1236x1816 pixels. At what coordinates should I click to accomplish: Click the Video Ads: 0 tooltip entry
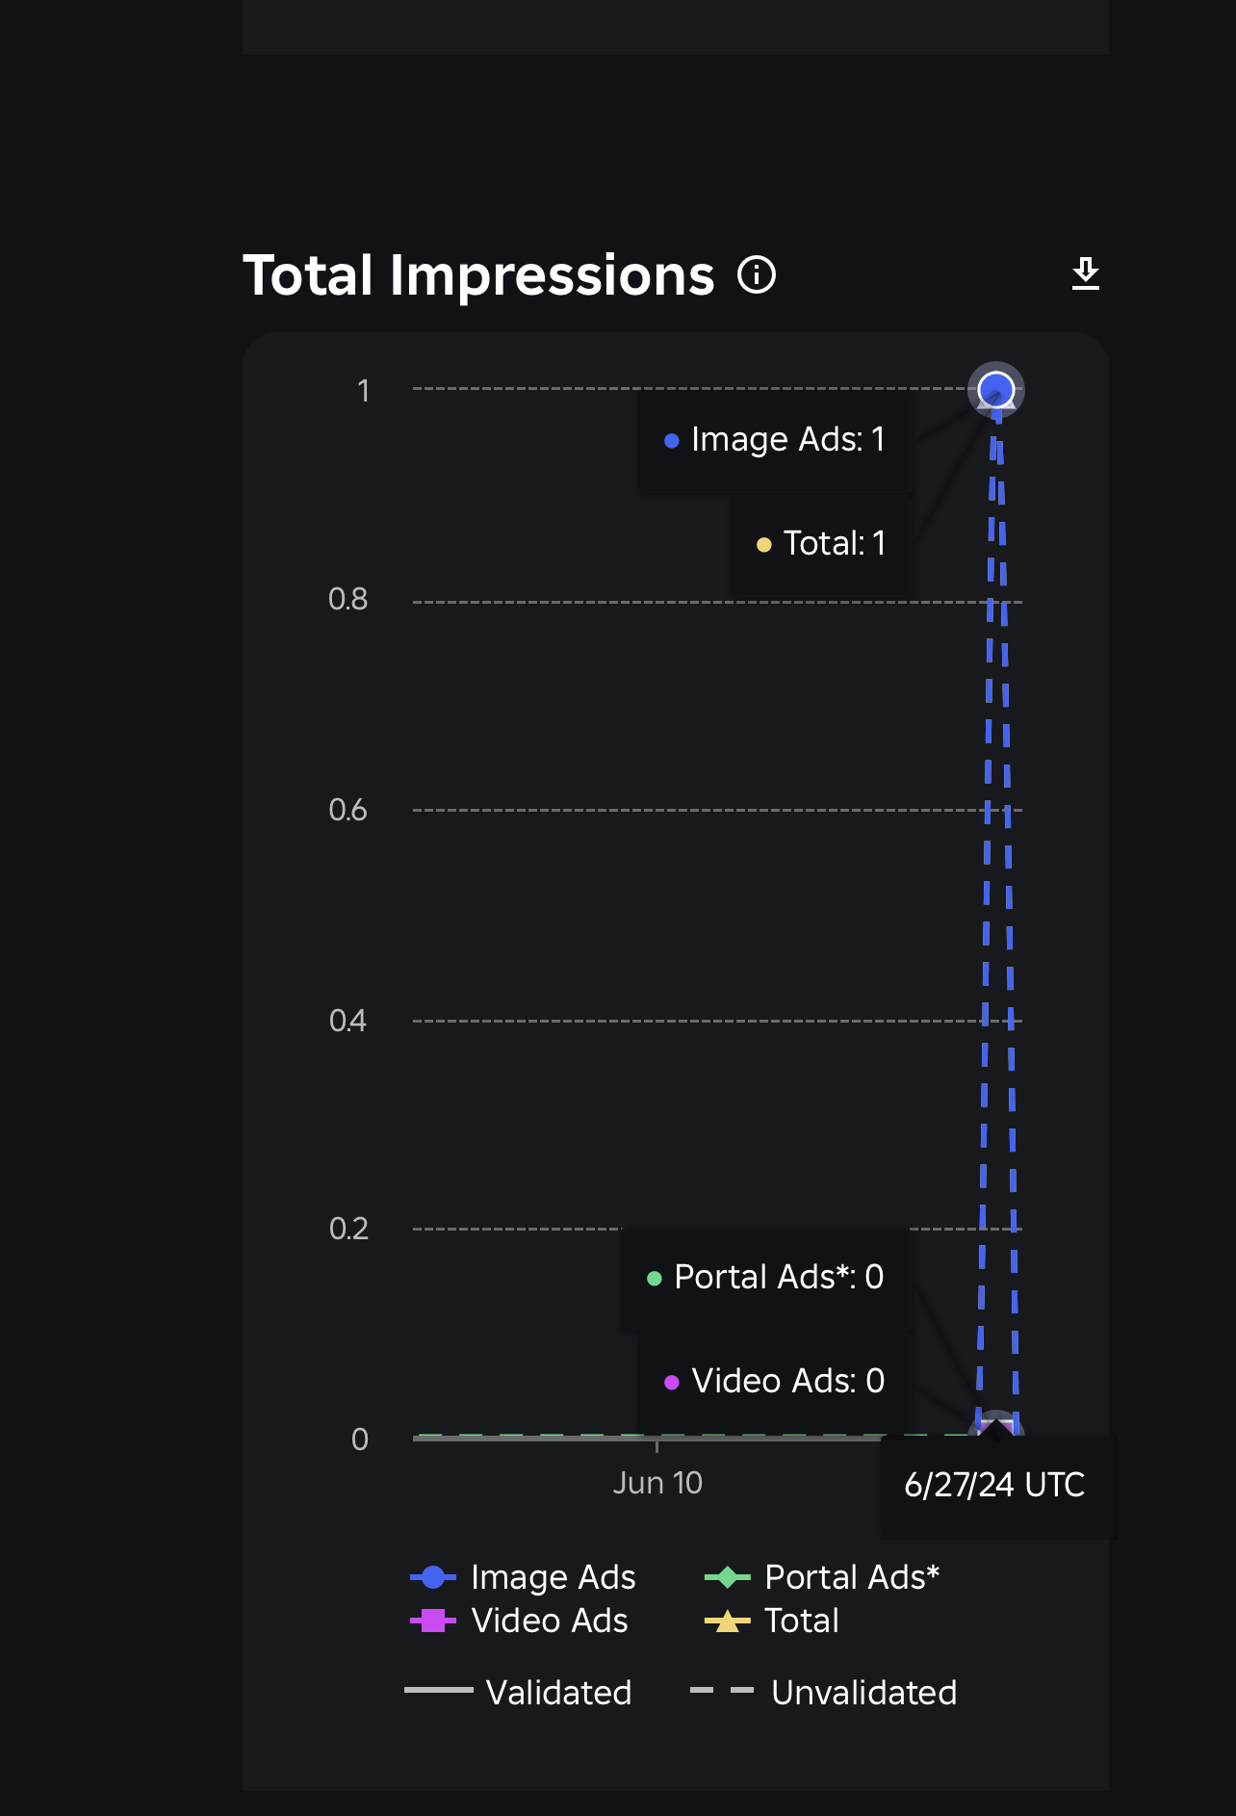click(x=777, y=1381)
